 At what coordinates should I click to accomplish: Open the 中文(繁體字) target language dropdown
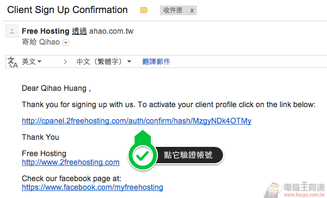coord(104,61)
